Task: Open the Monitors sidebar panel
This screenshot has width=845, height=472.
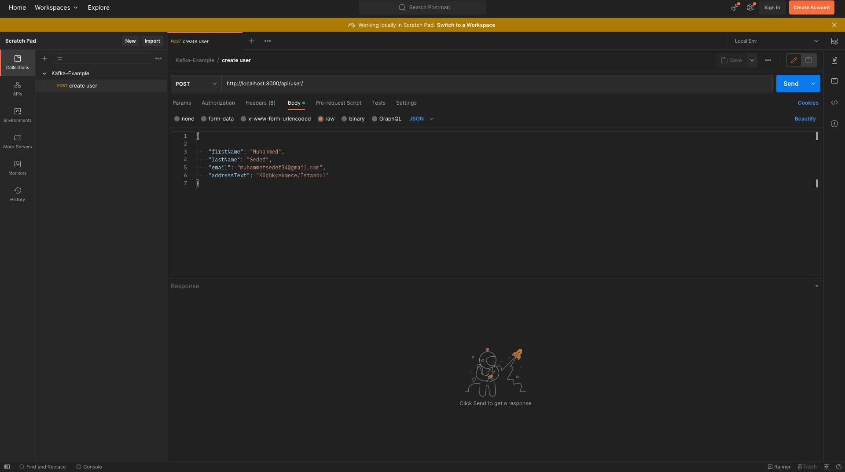Action: pyautogui.click(x=18, y=168)
